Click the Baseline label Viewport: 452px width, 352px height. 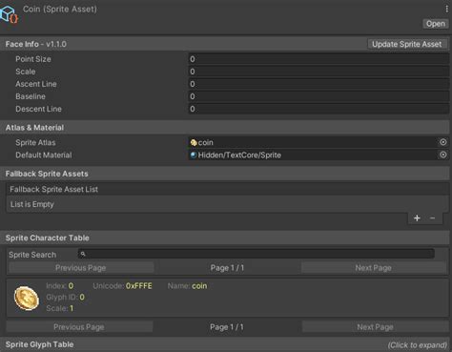(31, 96)
